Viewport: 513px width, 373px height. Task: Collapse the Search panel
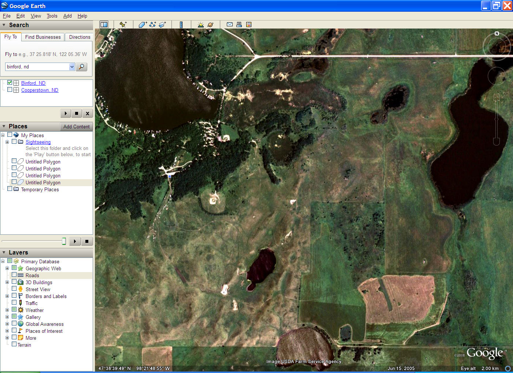tap(4, 25)
